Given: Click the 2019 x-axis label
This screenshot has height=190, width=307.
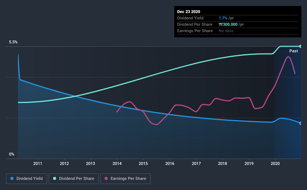Looking at the screenshot, I should click(x=249, y=163).
